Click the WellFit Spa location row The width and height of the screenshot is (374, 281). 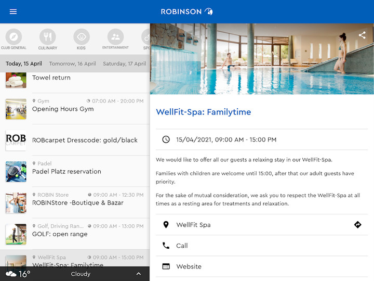(x=262, y=225)
